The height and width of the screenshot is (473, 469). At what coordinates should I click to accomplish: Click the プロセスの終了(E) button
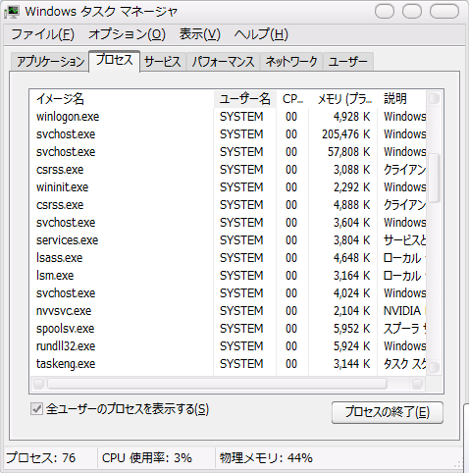point(388,412)
